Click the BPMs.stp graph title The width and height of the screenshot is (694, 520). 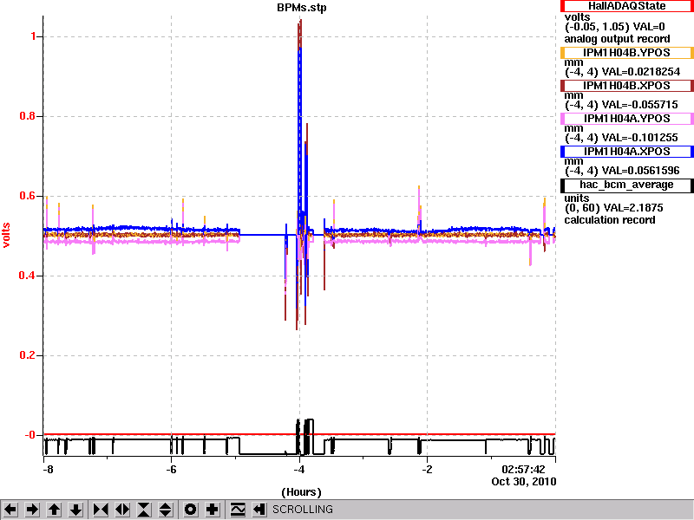[302, 8]
